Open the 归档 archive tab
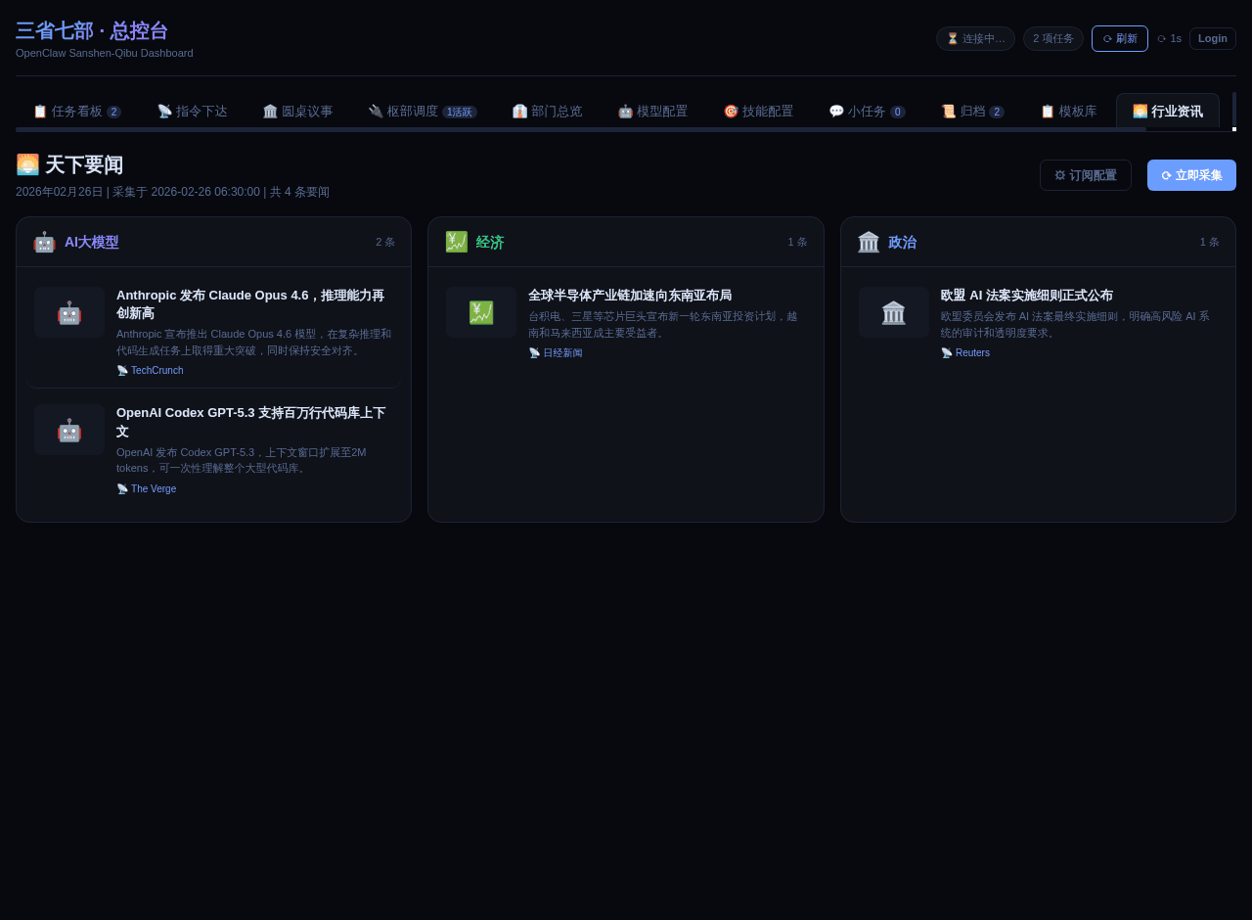The height and width of the screenshot is (920, 1252). tap(972, 112)
